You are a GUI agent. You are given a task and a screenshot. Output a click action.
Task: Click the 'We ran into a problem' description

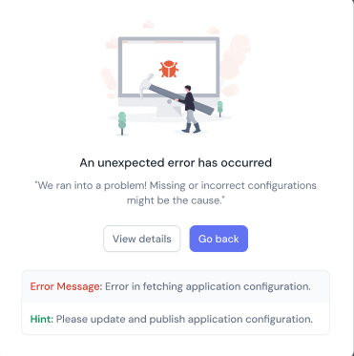click(x=176, y=193)
